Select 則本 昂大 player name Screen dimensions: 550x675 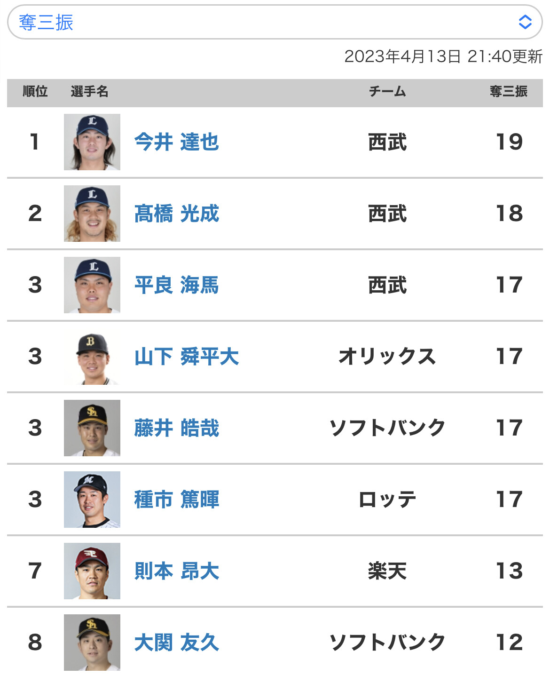click(176, 571)
